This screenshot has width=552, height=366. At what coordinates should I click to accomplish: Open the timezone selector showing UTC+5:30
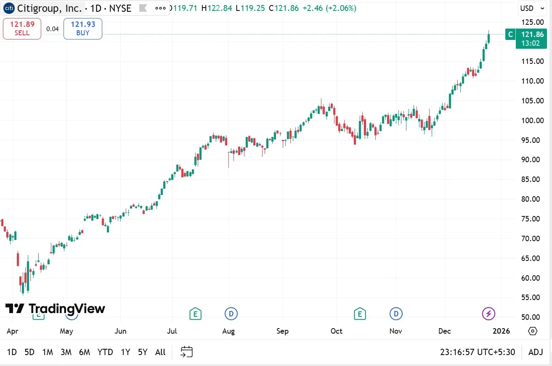pos(478,352)
